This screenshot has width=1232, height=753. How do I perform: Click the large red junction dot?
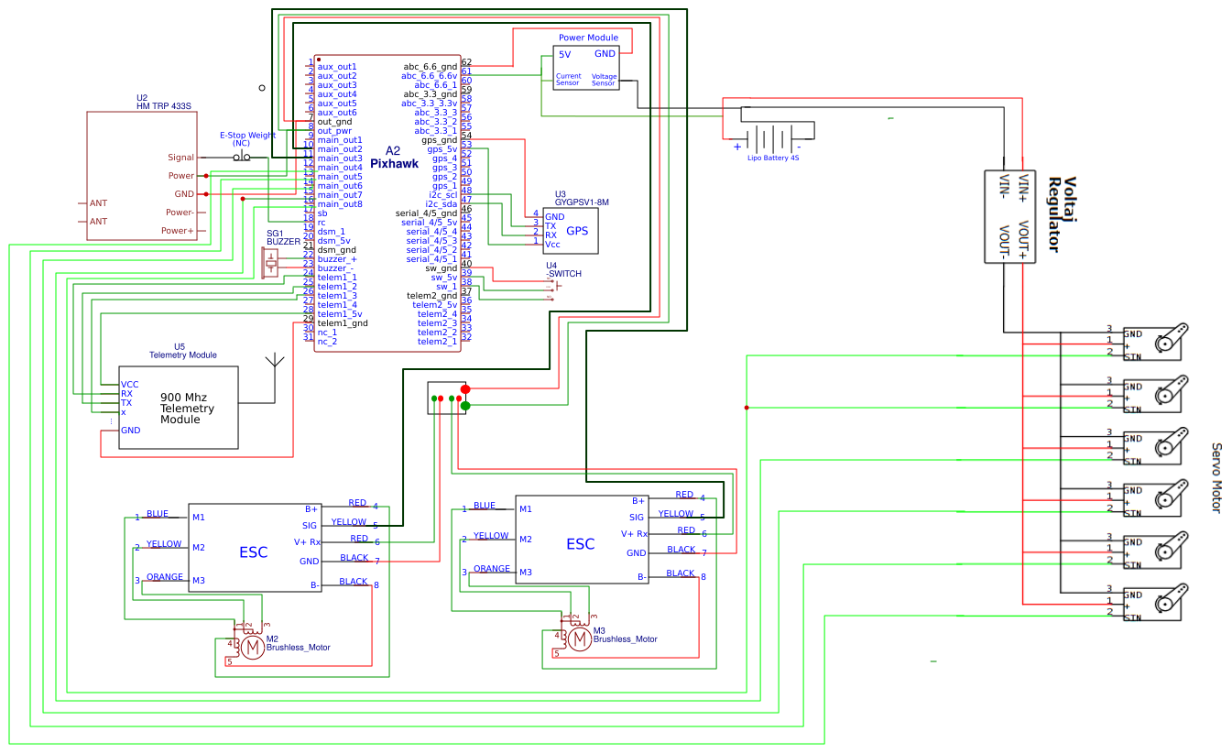(465, 389)
